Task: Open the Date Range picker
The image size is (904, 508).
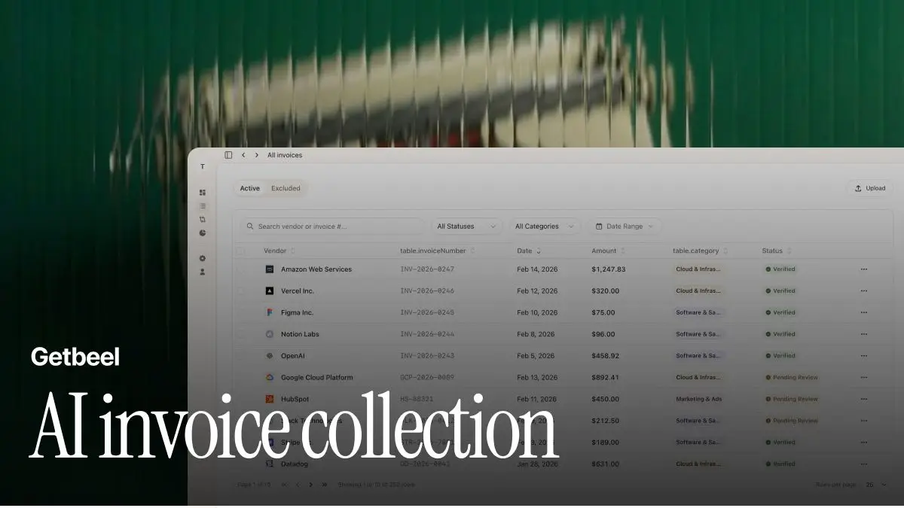Action: click(x=625, y=227)
